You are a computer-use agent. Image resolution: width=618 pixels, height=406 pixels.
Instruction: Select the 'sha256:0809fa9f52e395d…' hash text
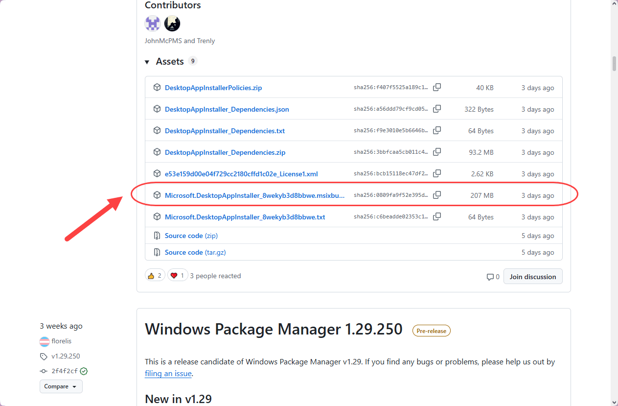click(391, 195)
